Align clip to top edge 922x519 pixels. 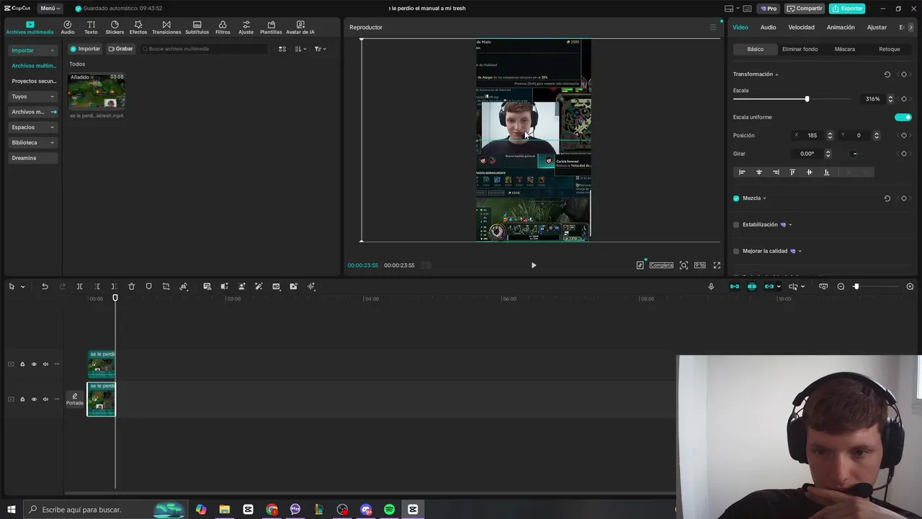click(x=792, y=172)
